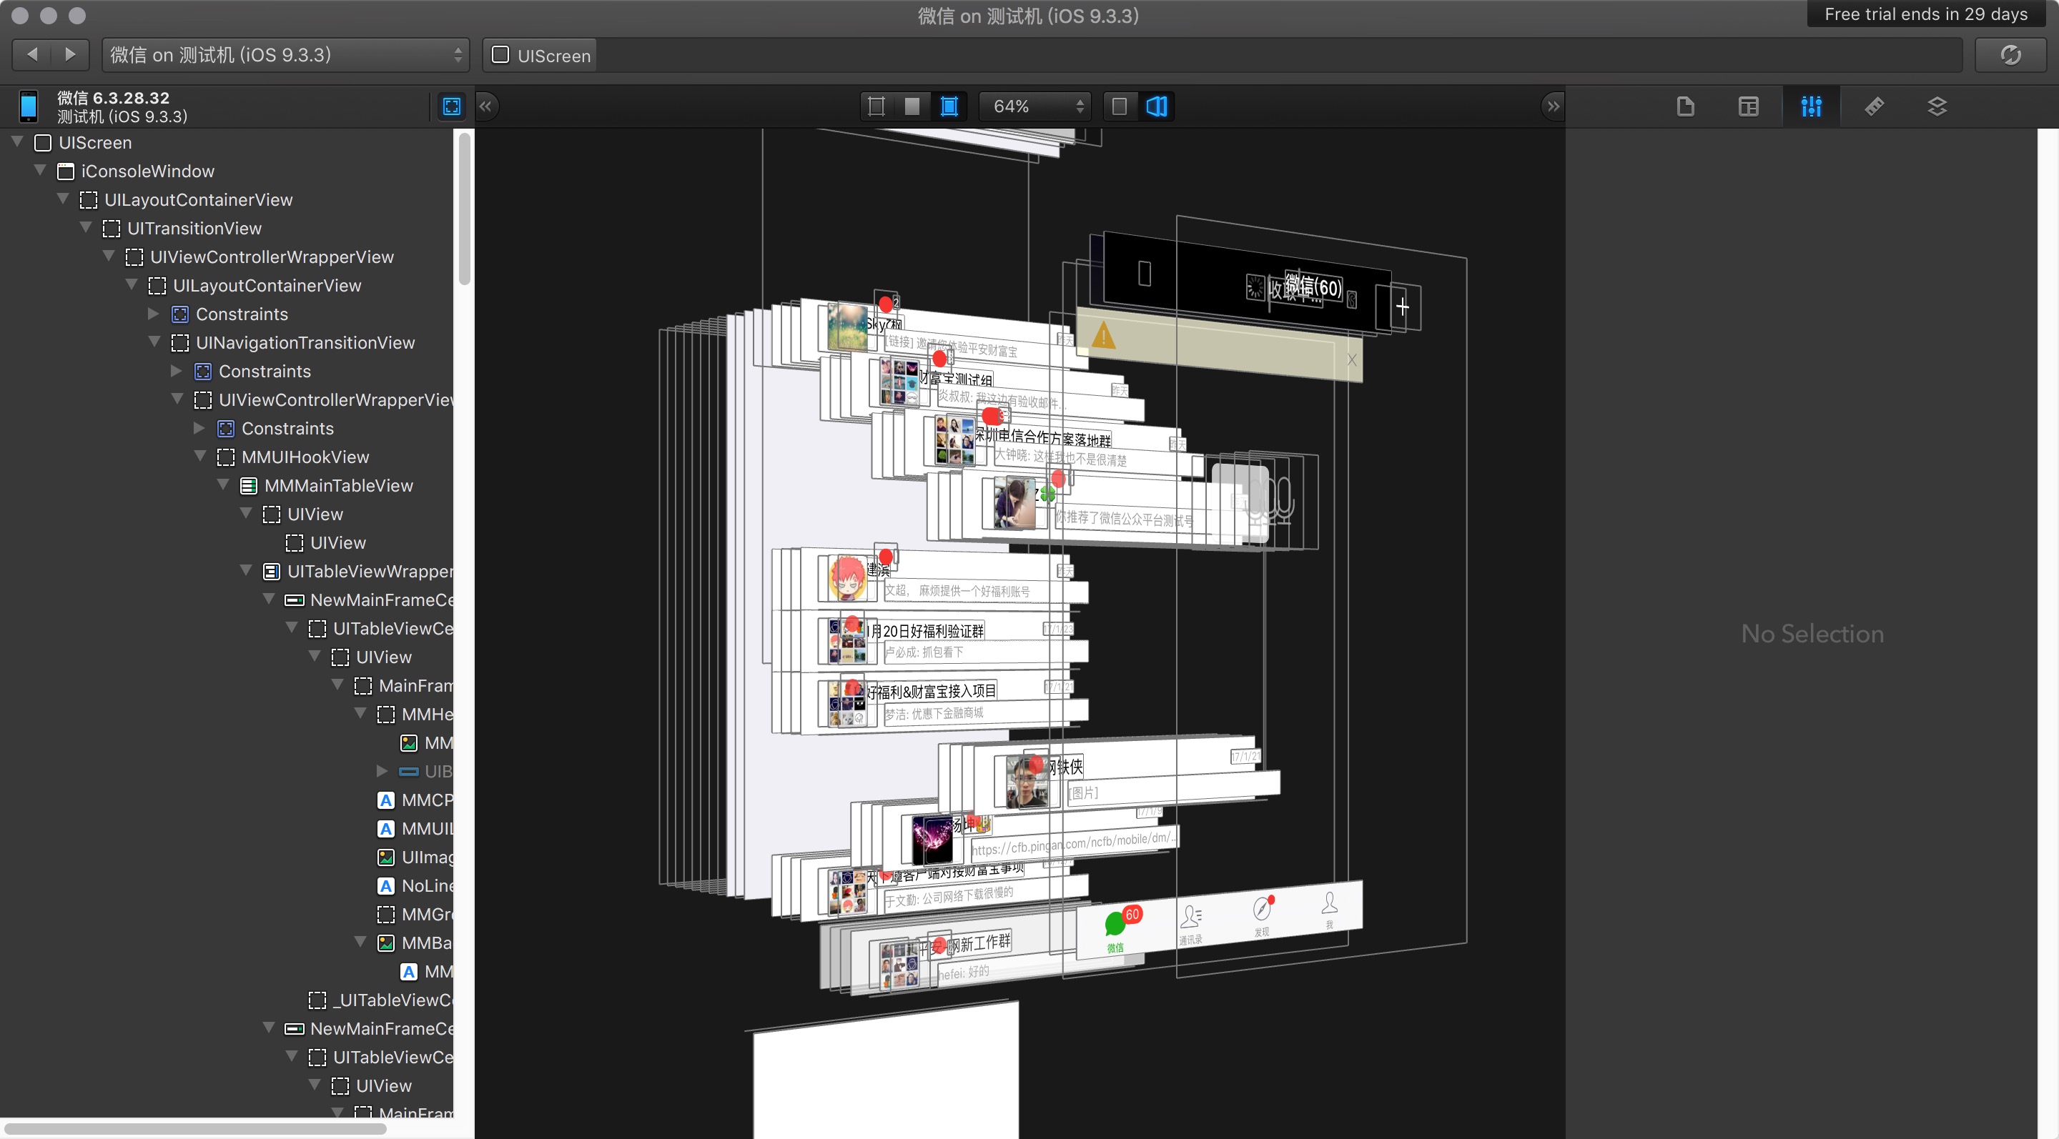Click the second Constraints row icon
This screenshot has height=1139, width=2059.
pos(203,372)
